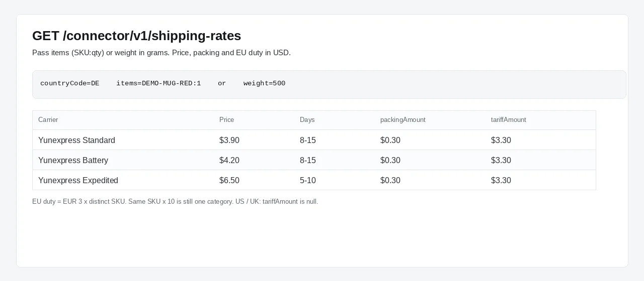Select the Yunexpress Standard carrier cell
The height and width of the screenshot is (281, 644).
tap(76, 140)
